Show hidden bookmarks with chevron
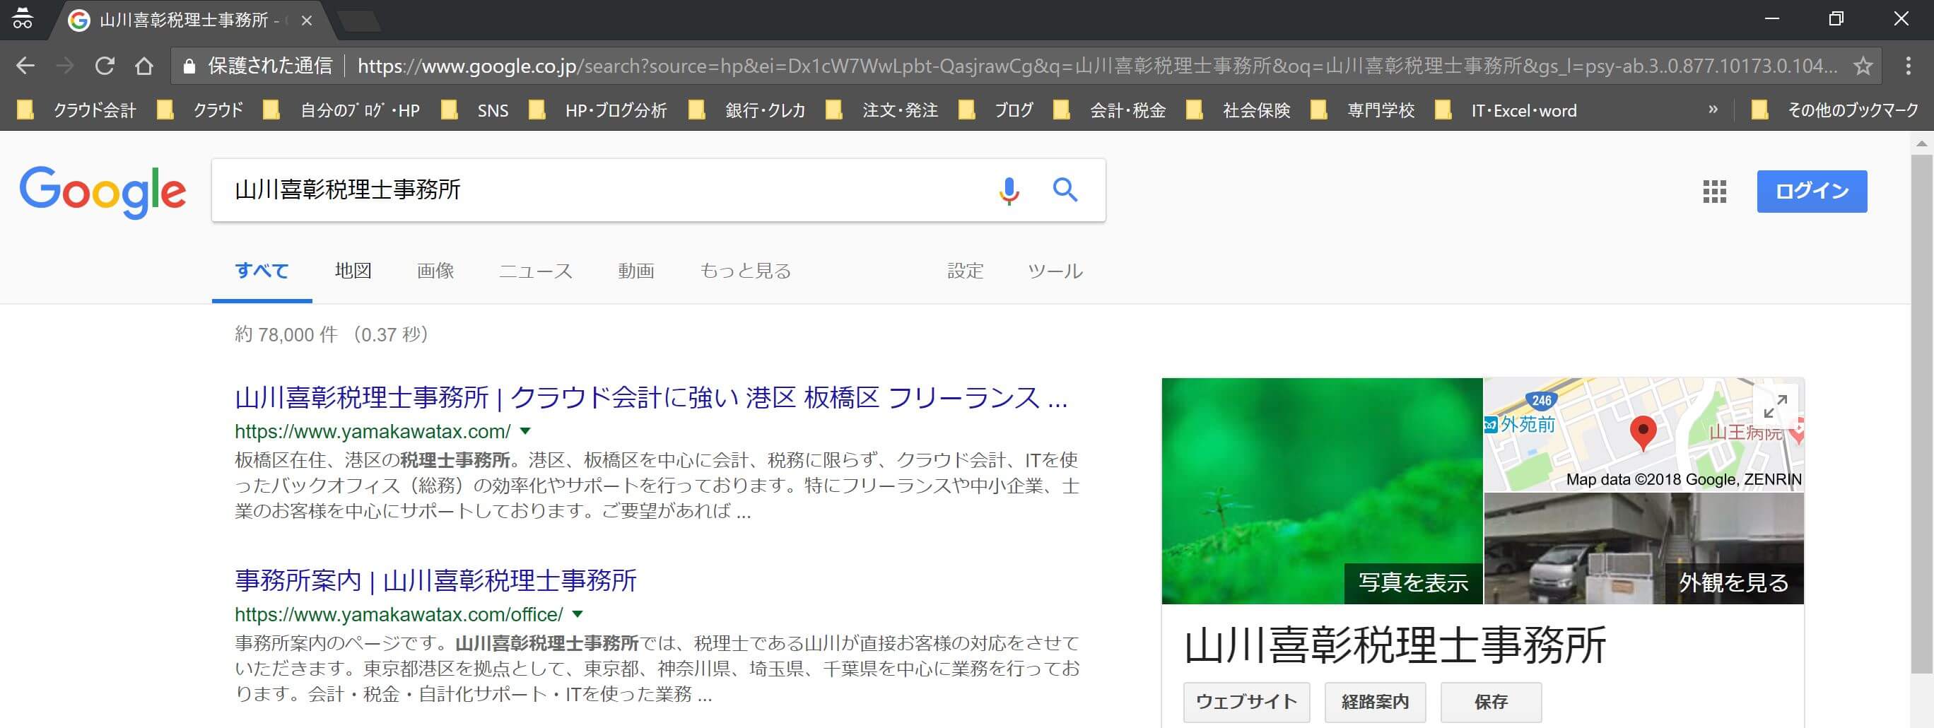Screen dimensions: 1934x728 (x=1713, y=110)
